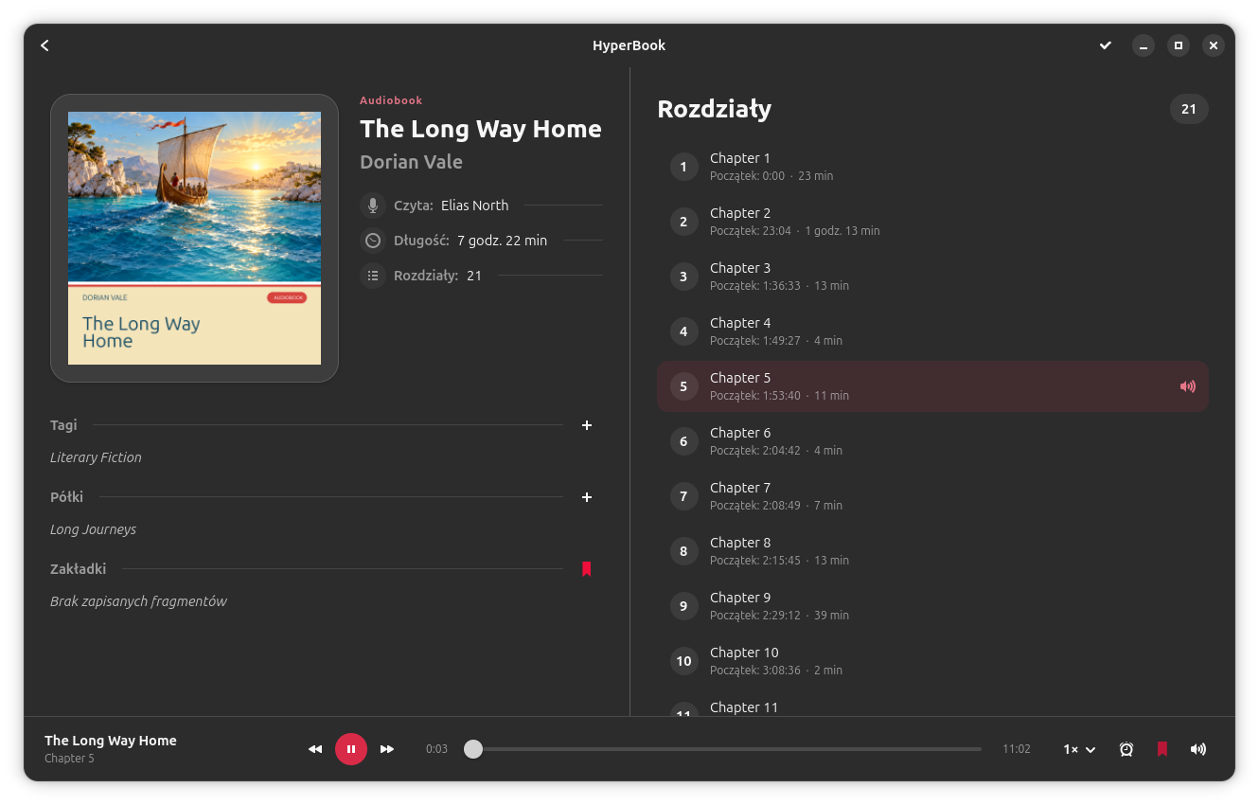Click the 7 godz. 22 min duration value
1259x805 pixels.
pos(502,241)
